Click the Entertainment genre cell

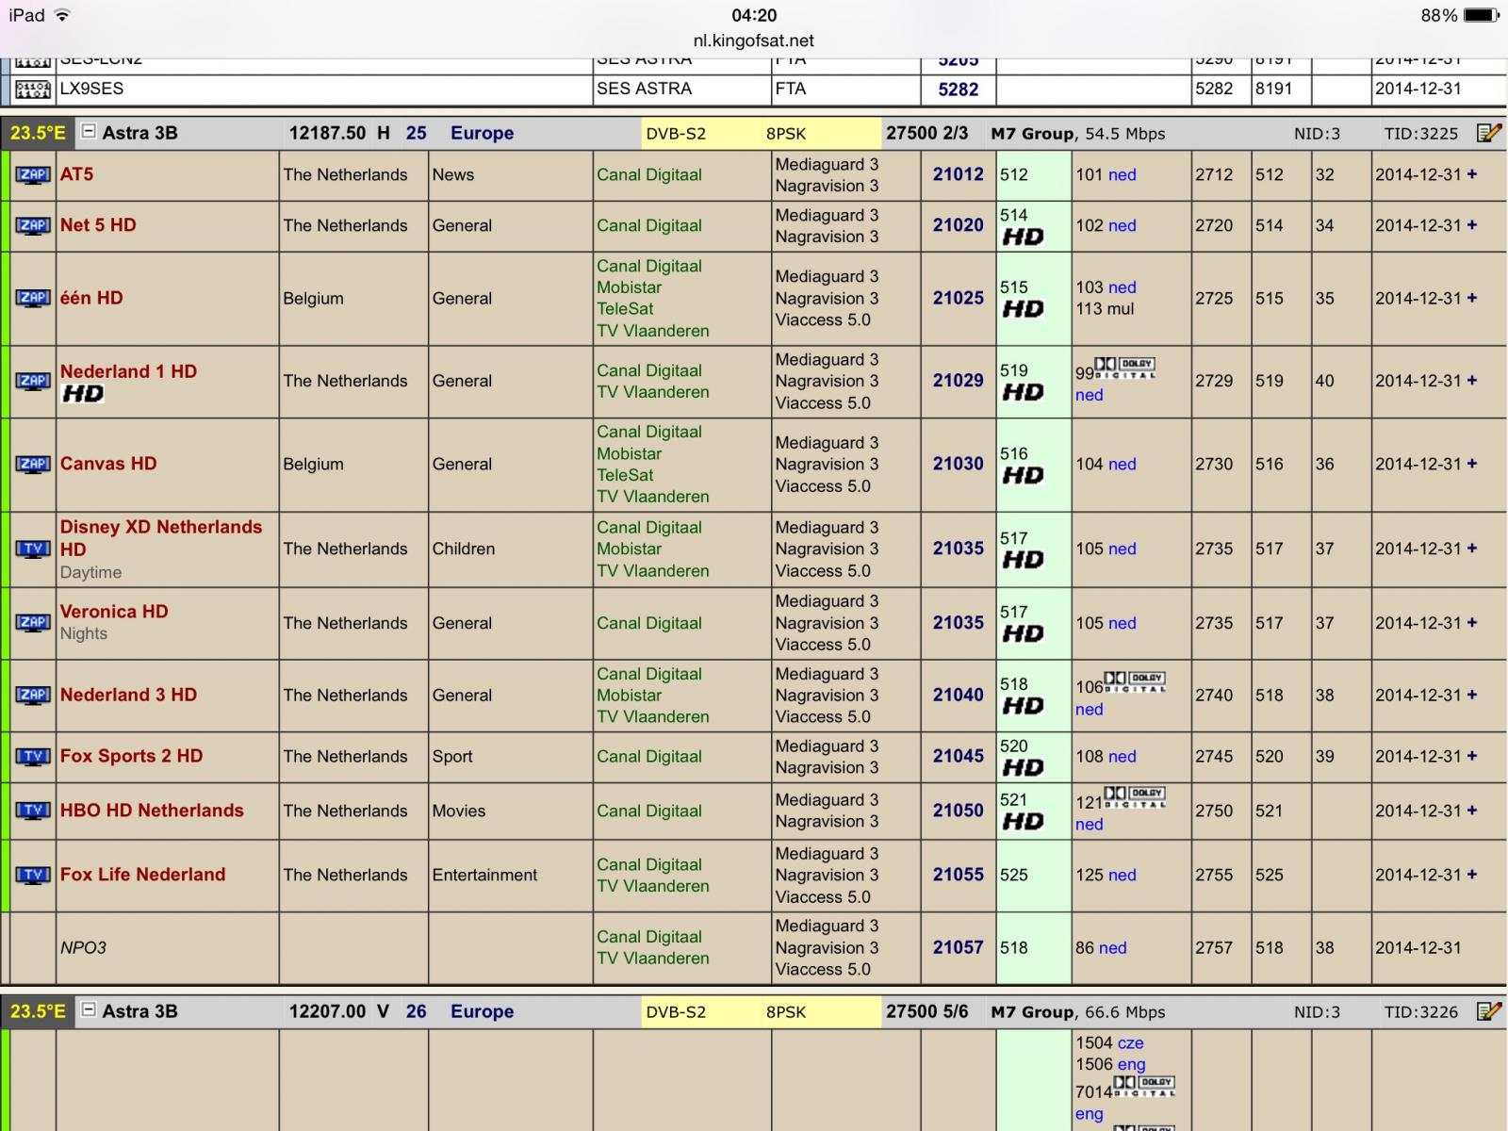(511, 876)
